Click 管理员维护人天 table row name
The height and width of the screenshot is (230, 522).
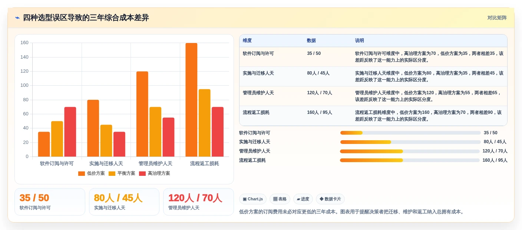tap(258, 93)
